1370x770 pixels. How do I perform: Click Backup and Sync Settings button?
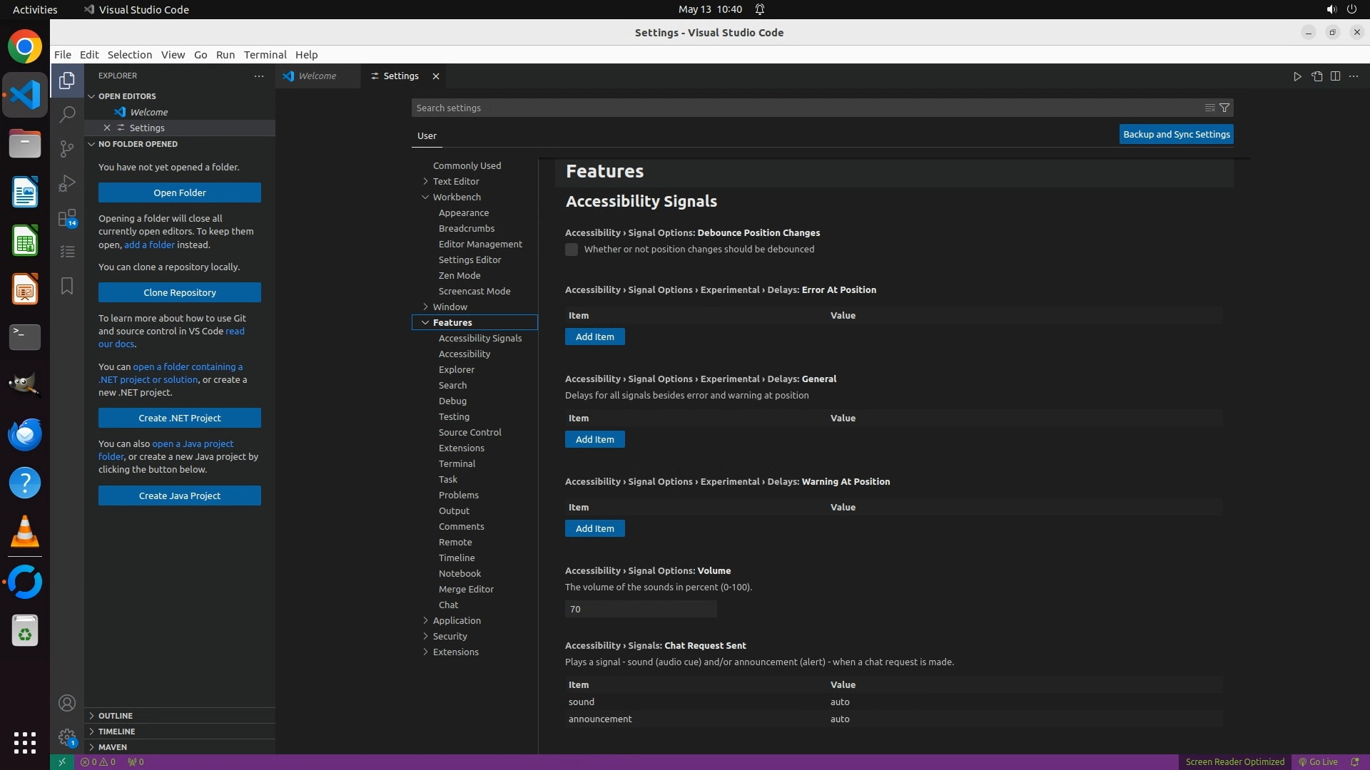[x=1176, y=134]
